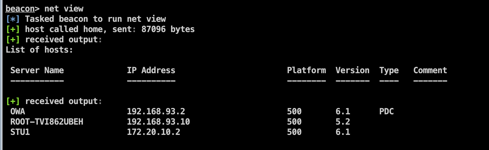The width and height of the screenshot is (489, 150).
Task: Click the underlined beacon prompt
Action: click(x=20, y=9)
